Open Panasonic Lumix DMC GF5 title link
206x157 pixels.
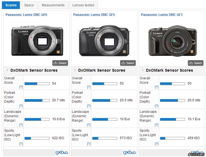pos(94,15)
